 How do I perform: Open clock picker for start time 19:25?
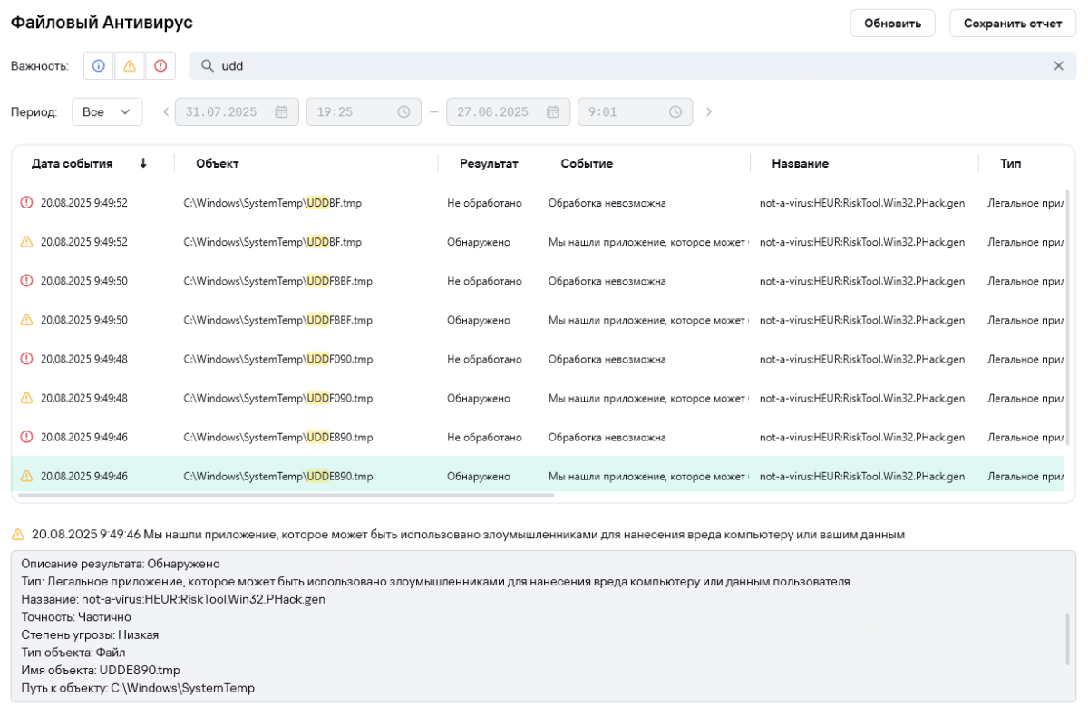(403, 112)
